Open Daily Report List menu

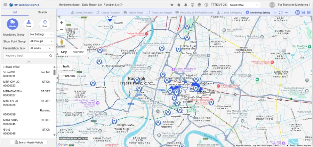click(92, 5)
